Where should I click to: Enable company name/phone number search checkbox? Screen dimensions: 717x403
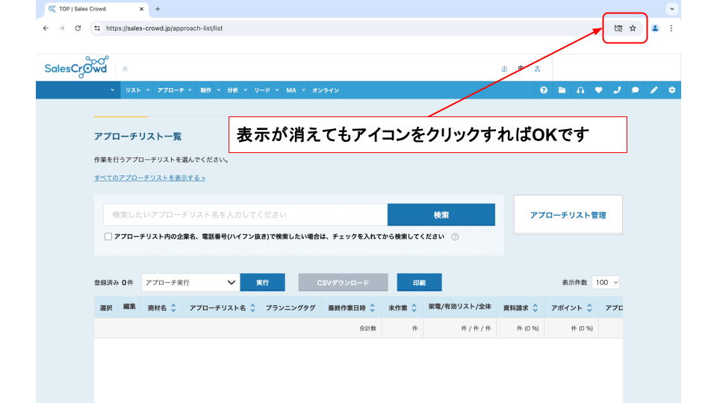click(x=108, y=237)
